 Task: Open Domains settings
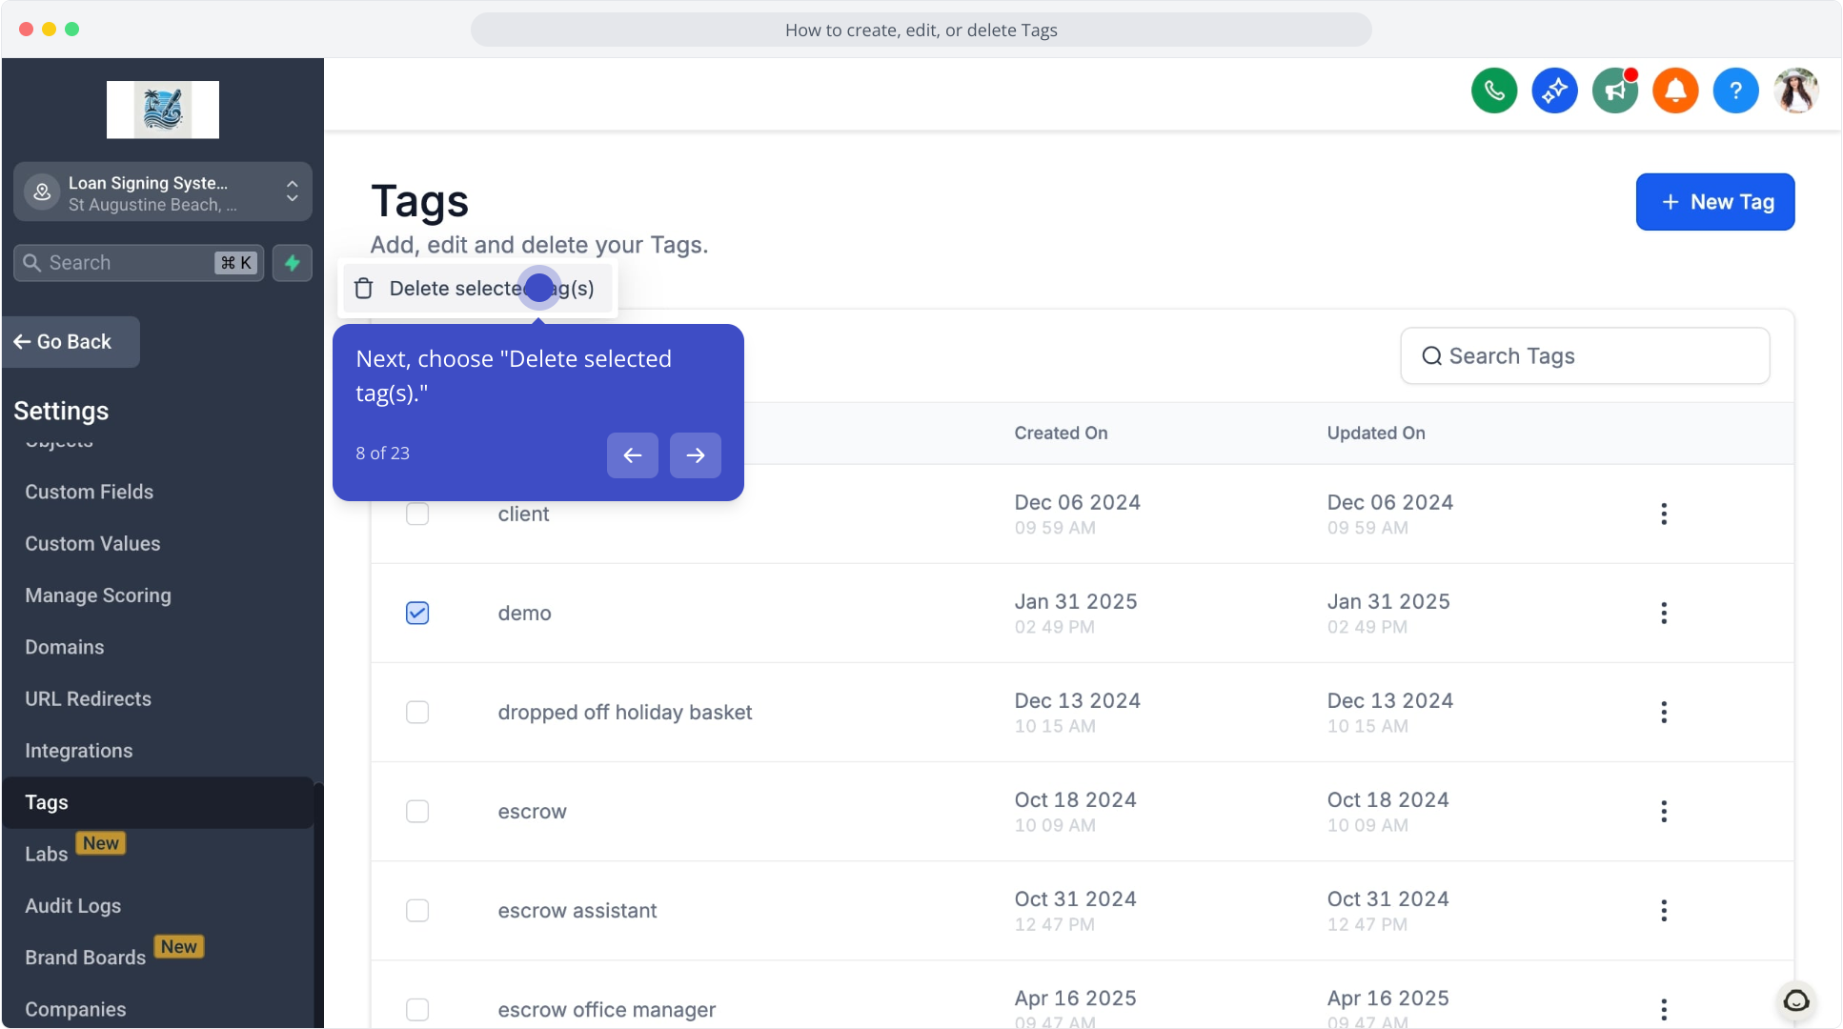tap(65, 647)
